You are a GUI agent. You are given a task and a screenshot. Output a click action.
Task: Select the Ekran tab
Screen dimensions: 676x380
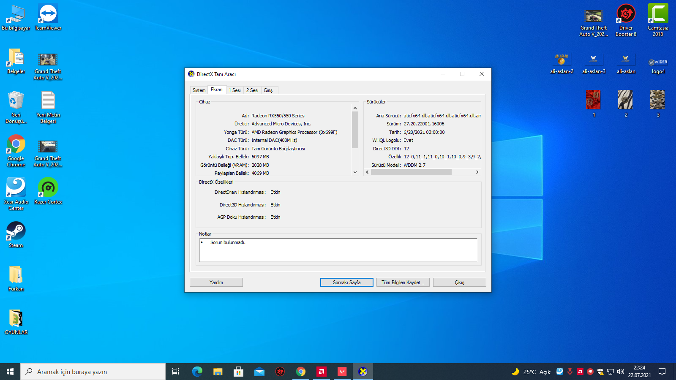point(217,90)
